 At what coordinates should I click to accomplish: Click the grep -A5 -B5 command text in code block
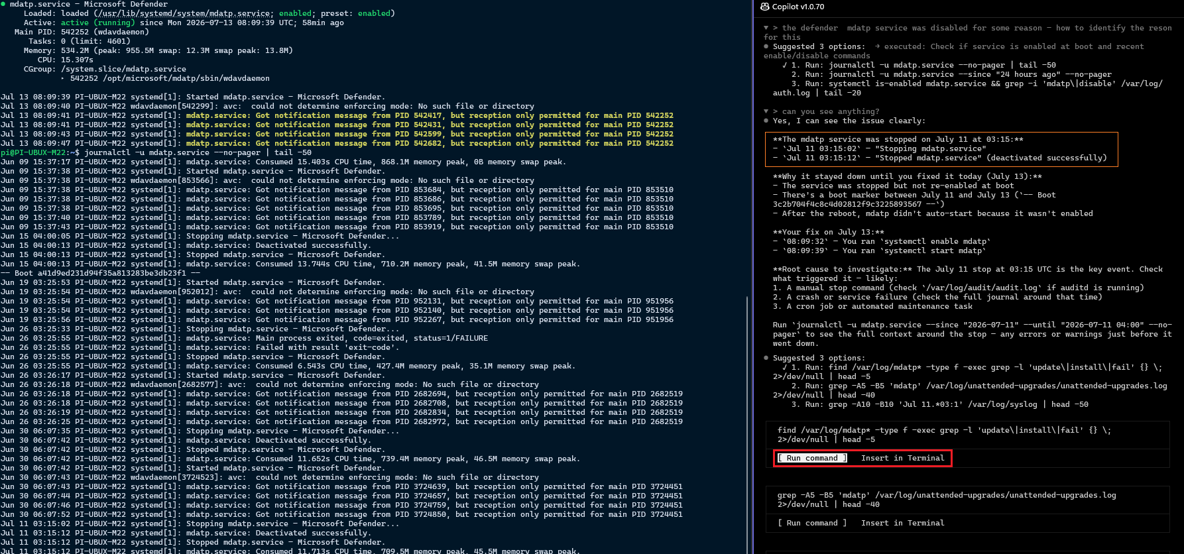click(x=947, y=500)
